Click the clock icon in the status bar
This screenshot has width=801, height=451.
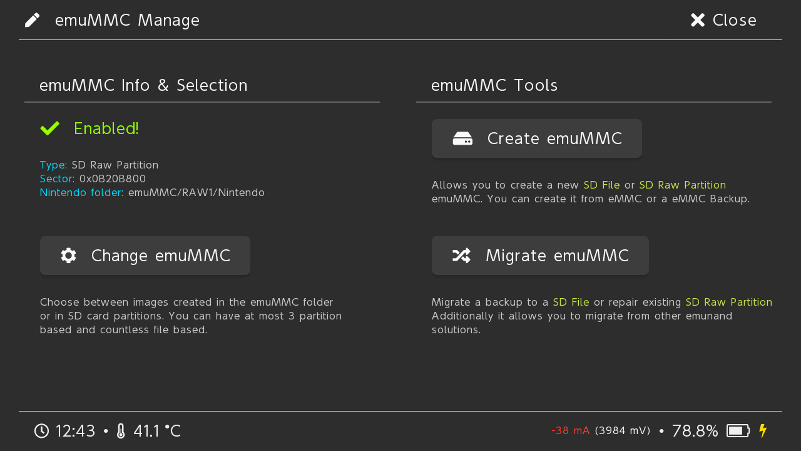[41, 431]
